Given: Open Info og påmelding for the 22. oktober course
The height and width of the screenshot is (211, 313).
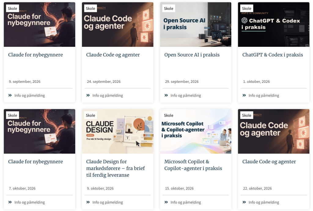Looking at the screenshot, I should click(264, 202).
